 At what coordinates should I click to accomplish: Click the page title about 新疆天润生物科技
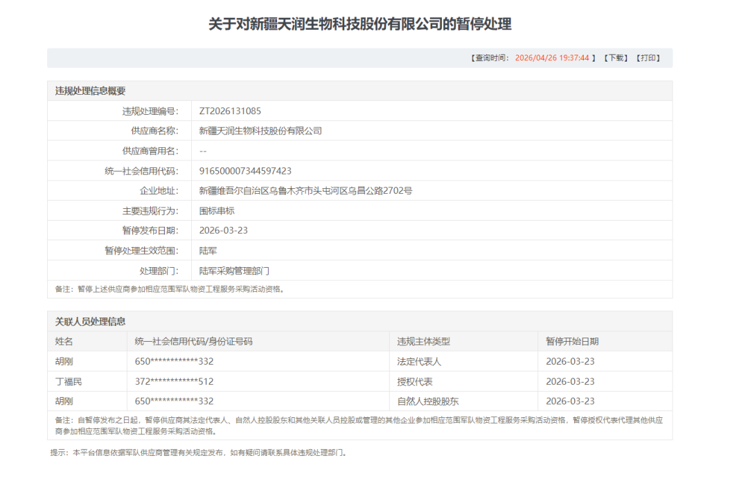pos(359,24)
